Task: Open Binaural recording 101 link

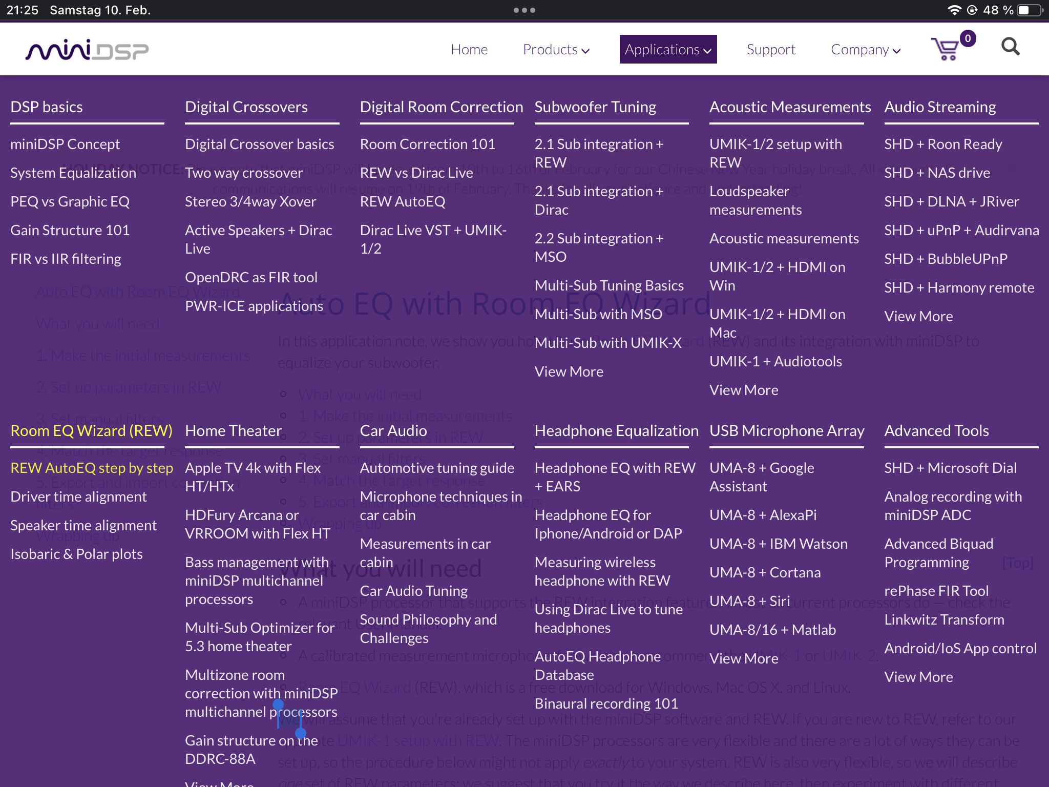Action: (x=606, y=703)
